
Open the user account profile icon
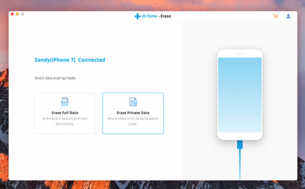[x=288, y=16]
